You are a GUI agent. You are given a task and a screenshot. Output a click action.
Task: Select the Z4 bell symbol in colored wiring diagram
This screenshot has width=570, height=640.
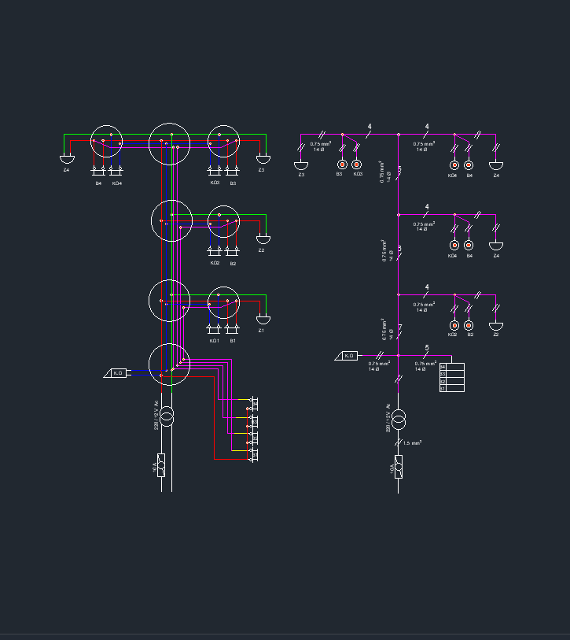pos(67,159)
